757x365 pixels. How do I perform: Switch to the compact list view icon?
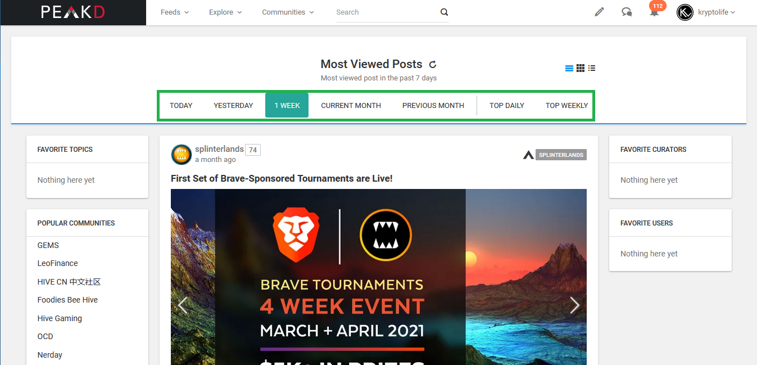click(592, 68)
